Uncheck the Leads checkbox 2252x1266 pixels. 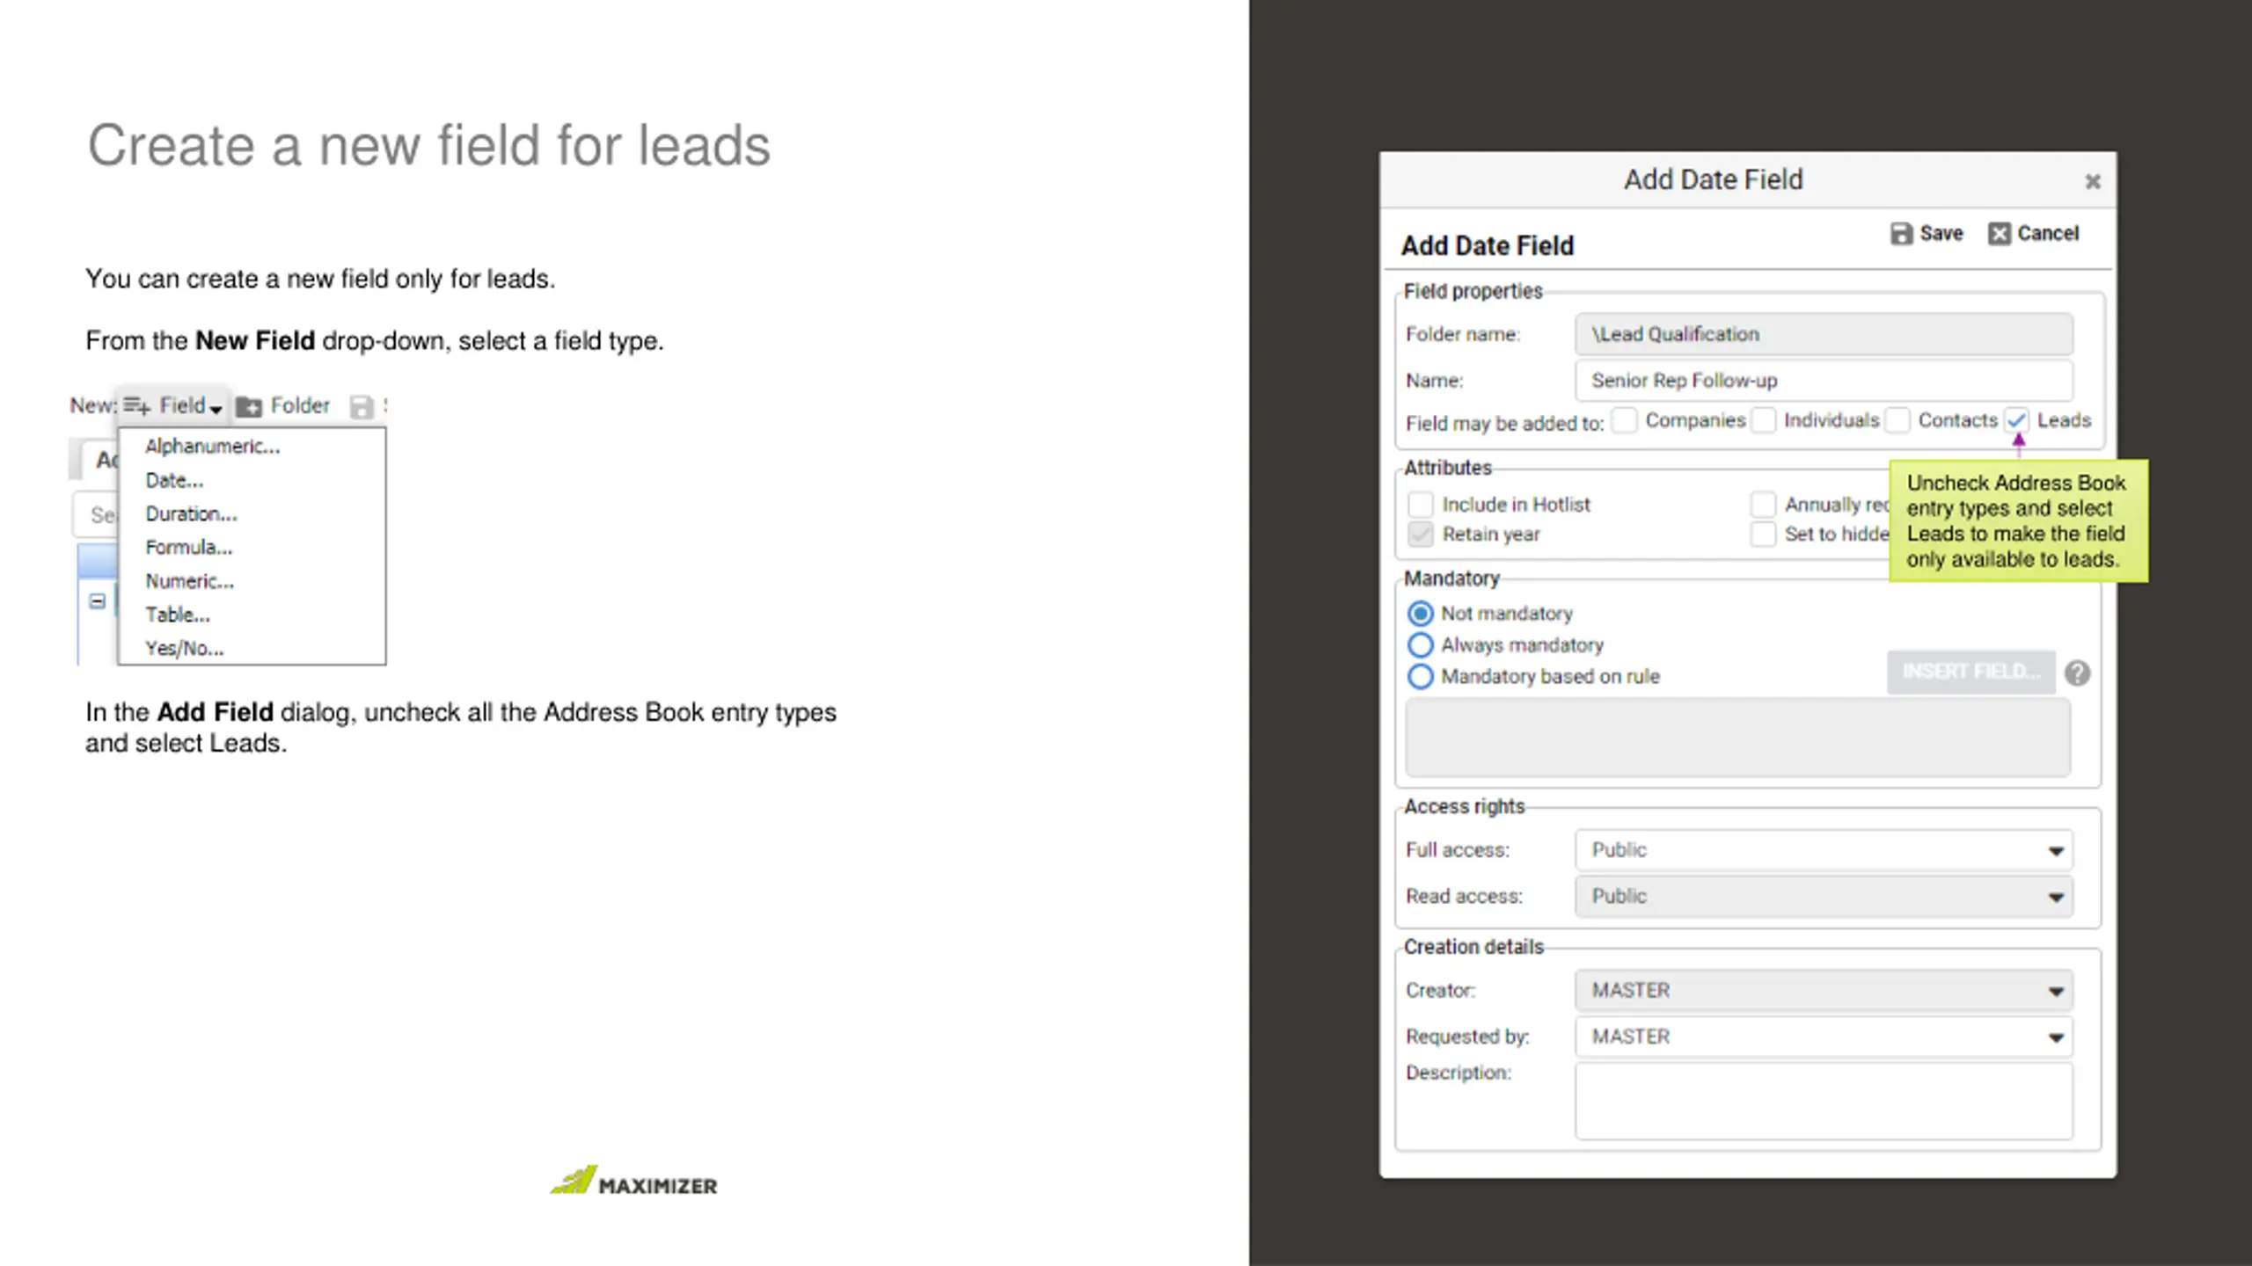[2017, 420]
